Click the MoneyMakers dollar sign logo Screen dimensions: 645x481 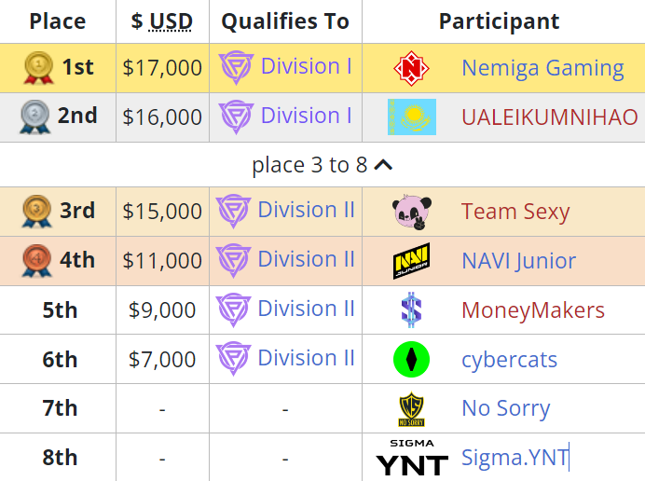tap(411, 309)
